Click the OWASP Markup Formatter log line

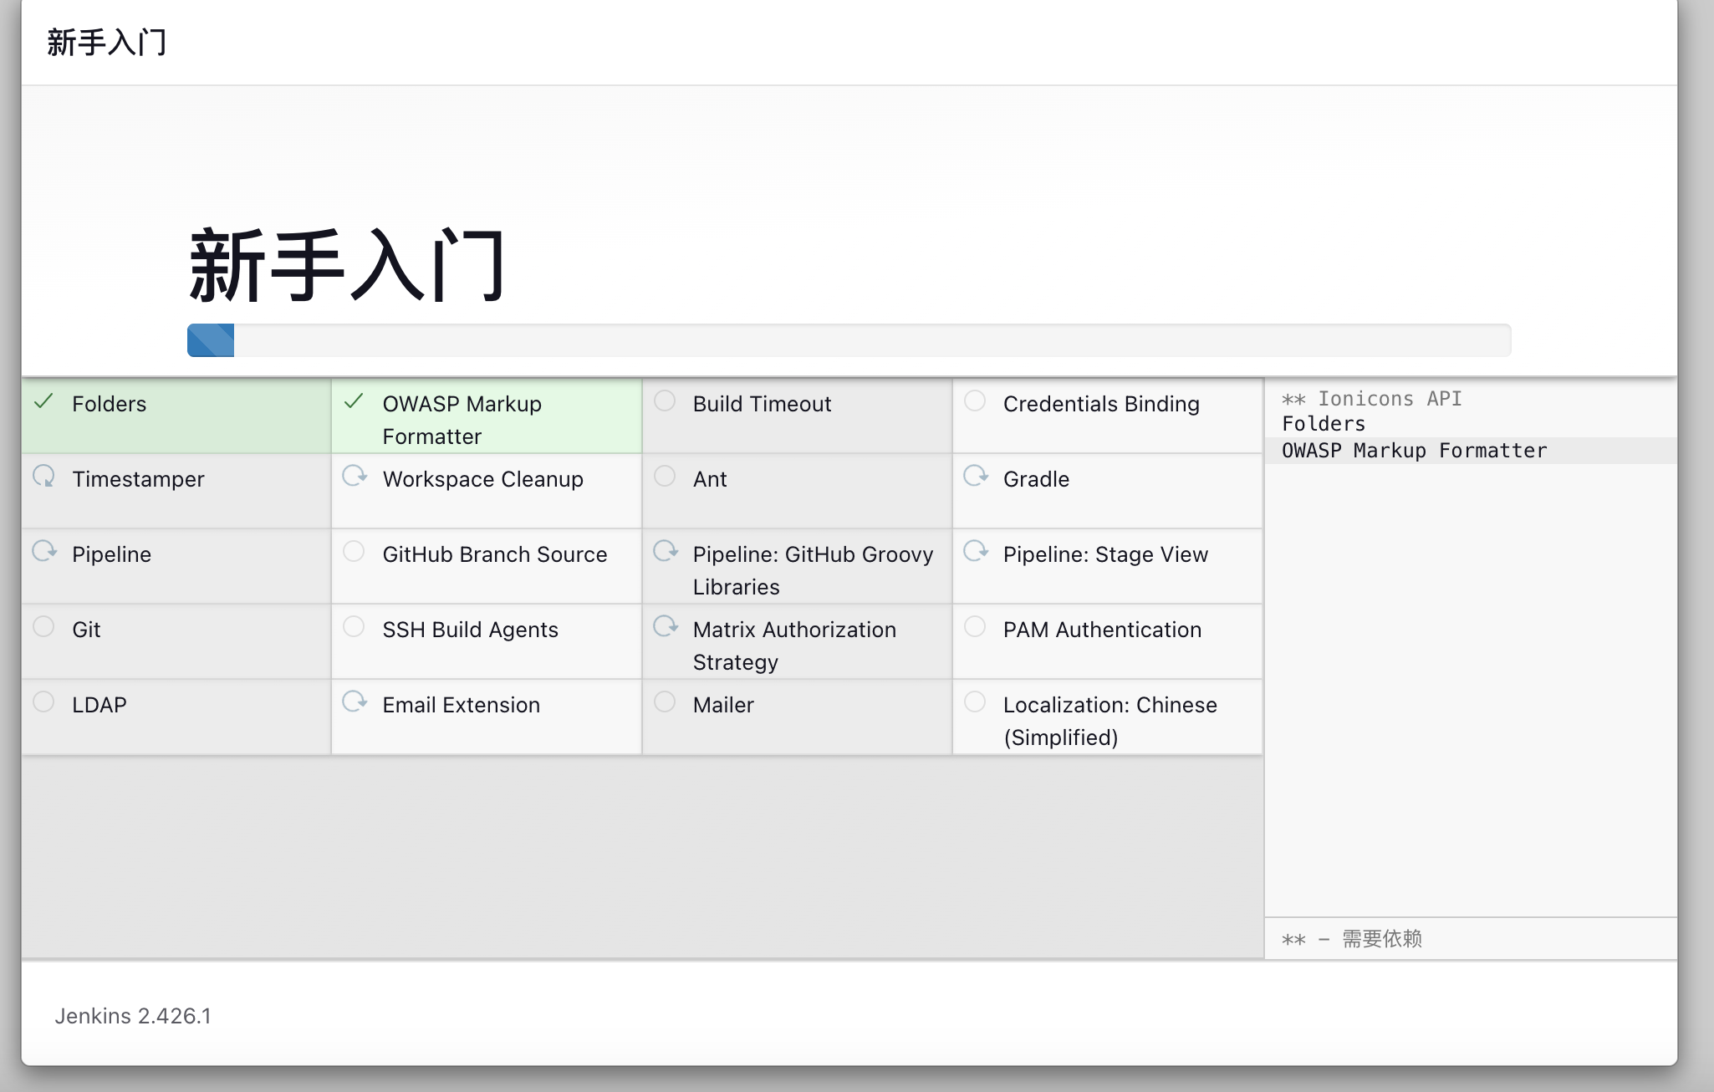[x=1414, y=451]
